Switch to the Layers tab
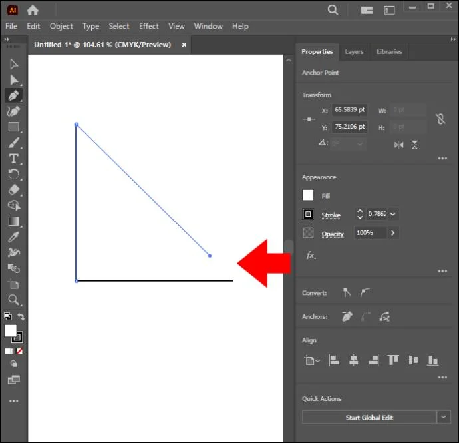459x443 pixels. point(354,51)
